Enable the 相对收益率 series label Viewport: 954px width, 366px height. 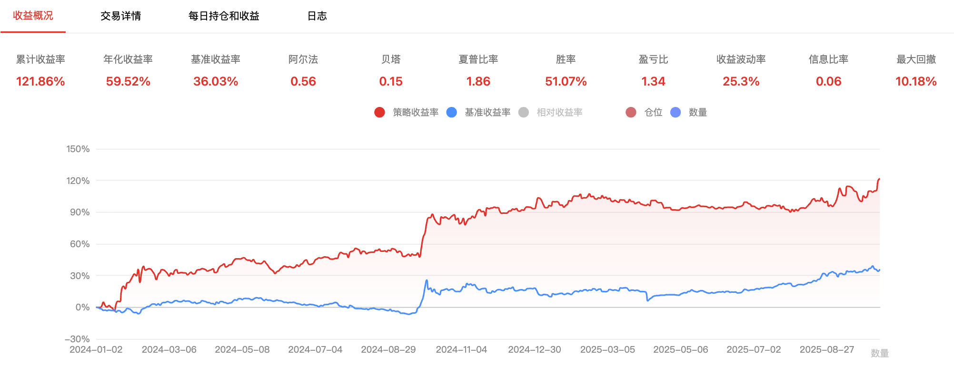559,112
